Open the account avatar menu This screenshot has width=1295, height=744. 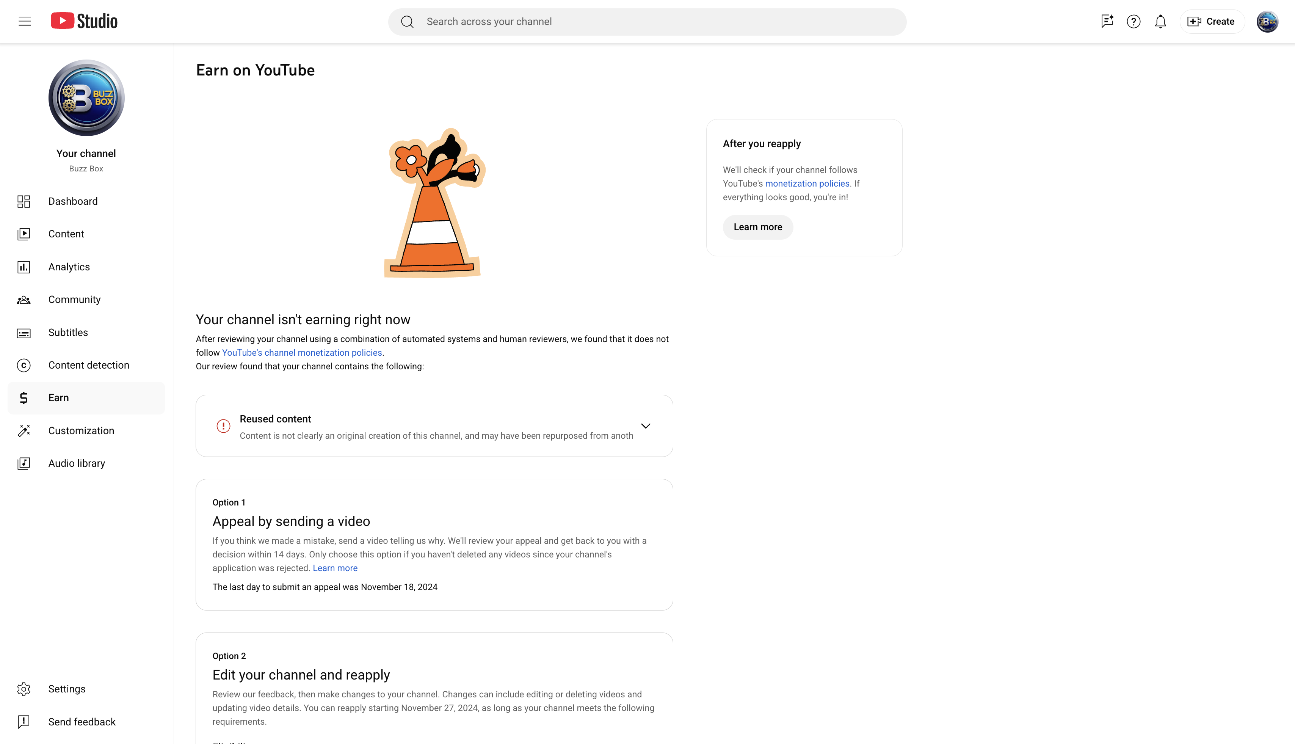(x=1267, y=22)
